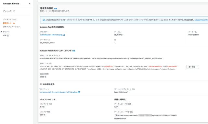Screen dimensions: 208x124
Task: Click the 13.113.196.224/27 IP address text
Action: 186,20
